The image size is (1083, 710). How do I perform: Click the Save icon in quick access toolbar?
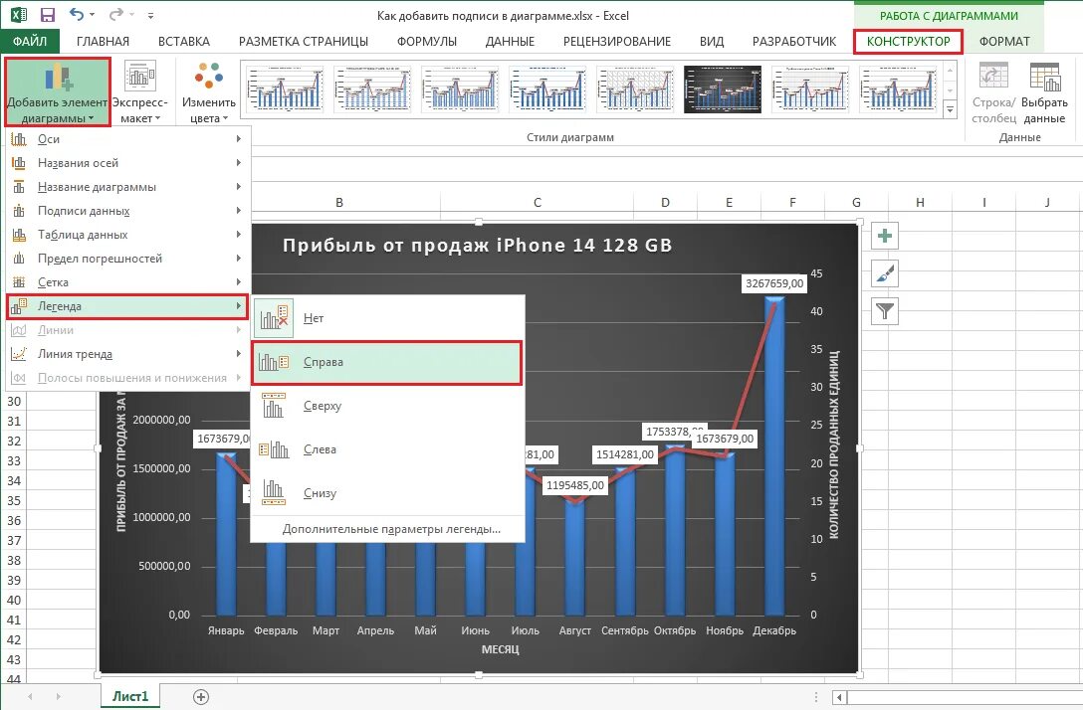[48, 15]
